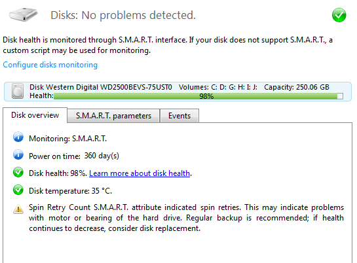The width and height of the screenshot is (357, 263).
Task: Switch to the Events tab
Action: 179,116
